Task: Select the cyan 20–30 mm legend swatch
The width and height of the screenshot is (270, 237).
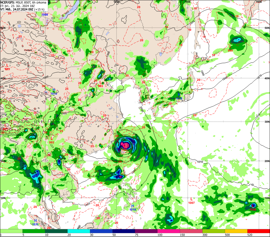Action: pyautogui.click(x=79, y=231)
